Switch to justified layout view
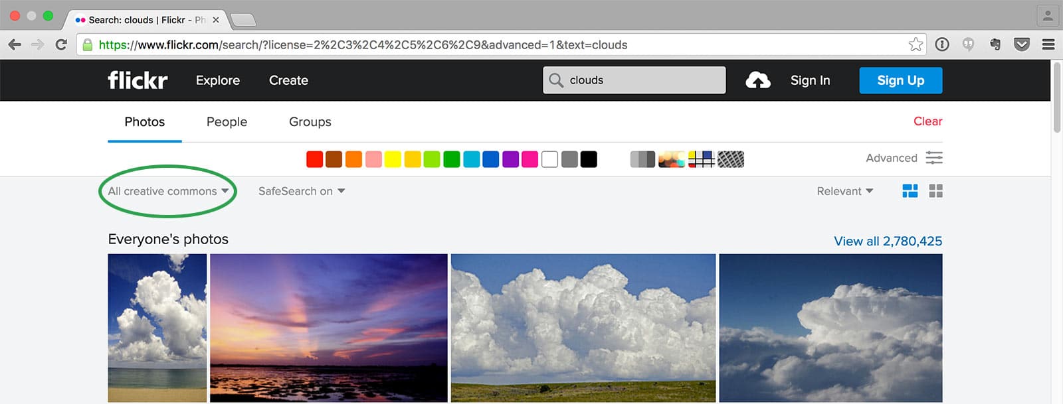Viewport: 1063px width, 404px height. coord(910,191)
